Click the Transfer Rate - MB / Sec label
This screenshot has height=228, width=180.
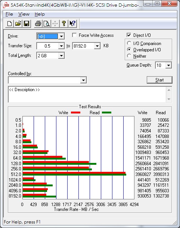point(76,209)
